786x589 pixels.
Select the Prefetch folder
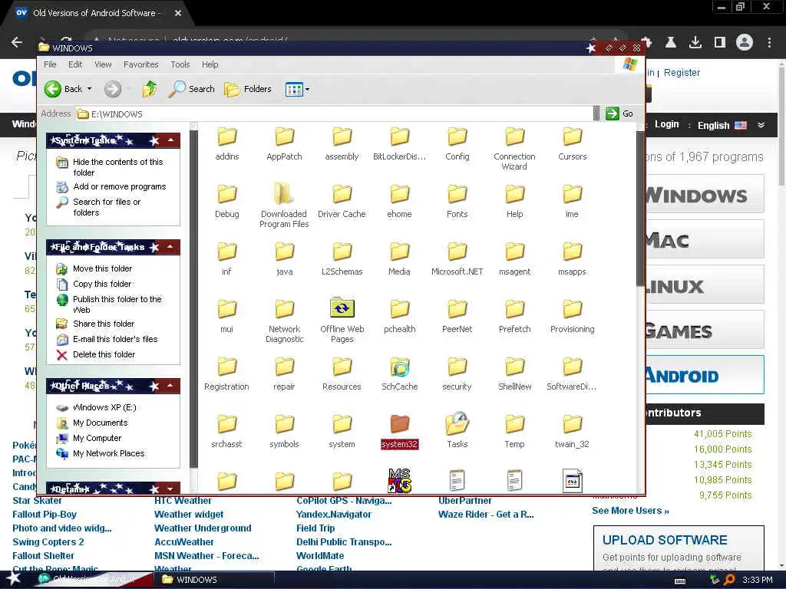point(514,317)
